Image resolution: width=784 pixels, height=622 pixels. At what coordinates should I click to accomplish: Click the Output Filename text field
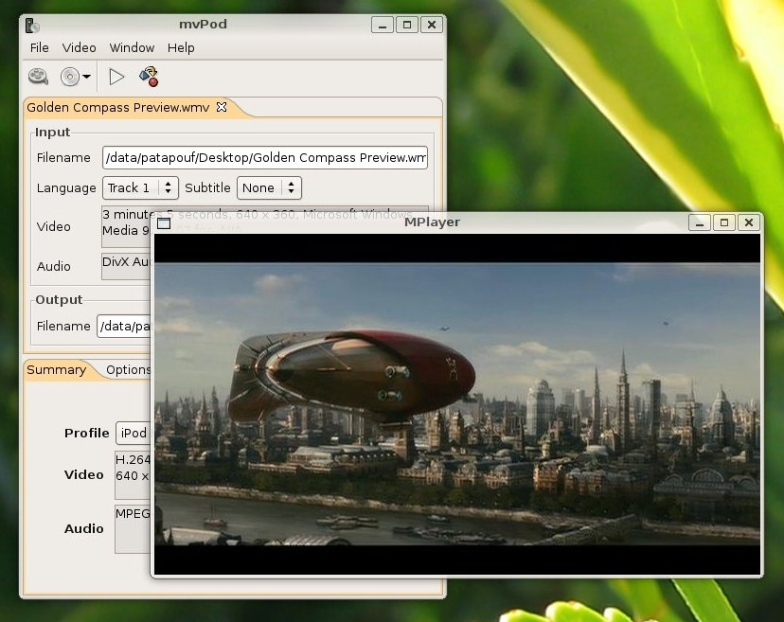pyautogui.click(x=124, y=326)
